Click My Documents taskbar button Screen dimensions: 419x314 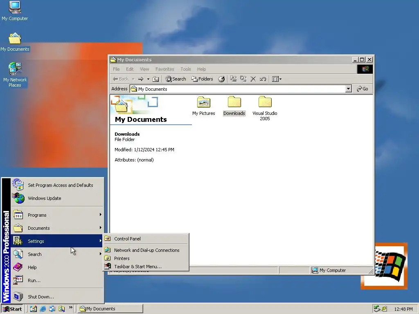pyautogui.click(x=110, y=309)
